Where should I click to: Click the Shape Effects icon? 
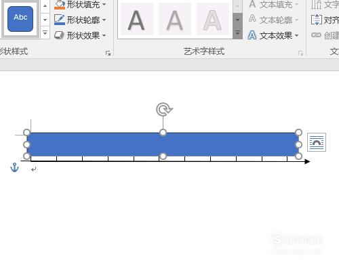[x=60, y=35]
